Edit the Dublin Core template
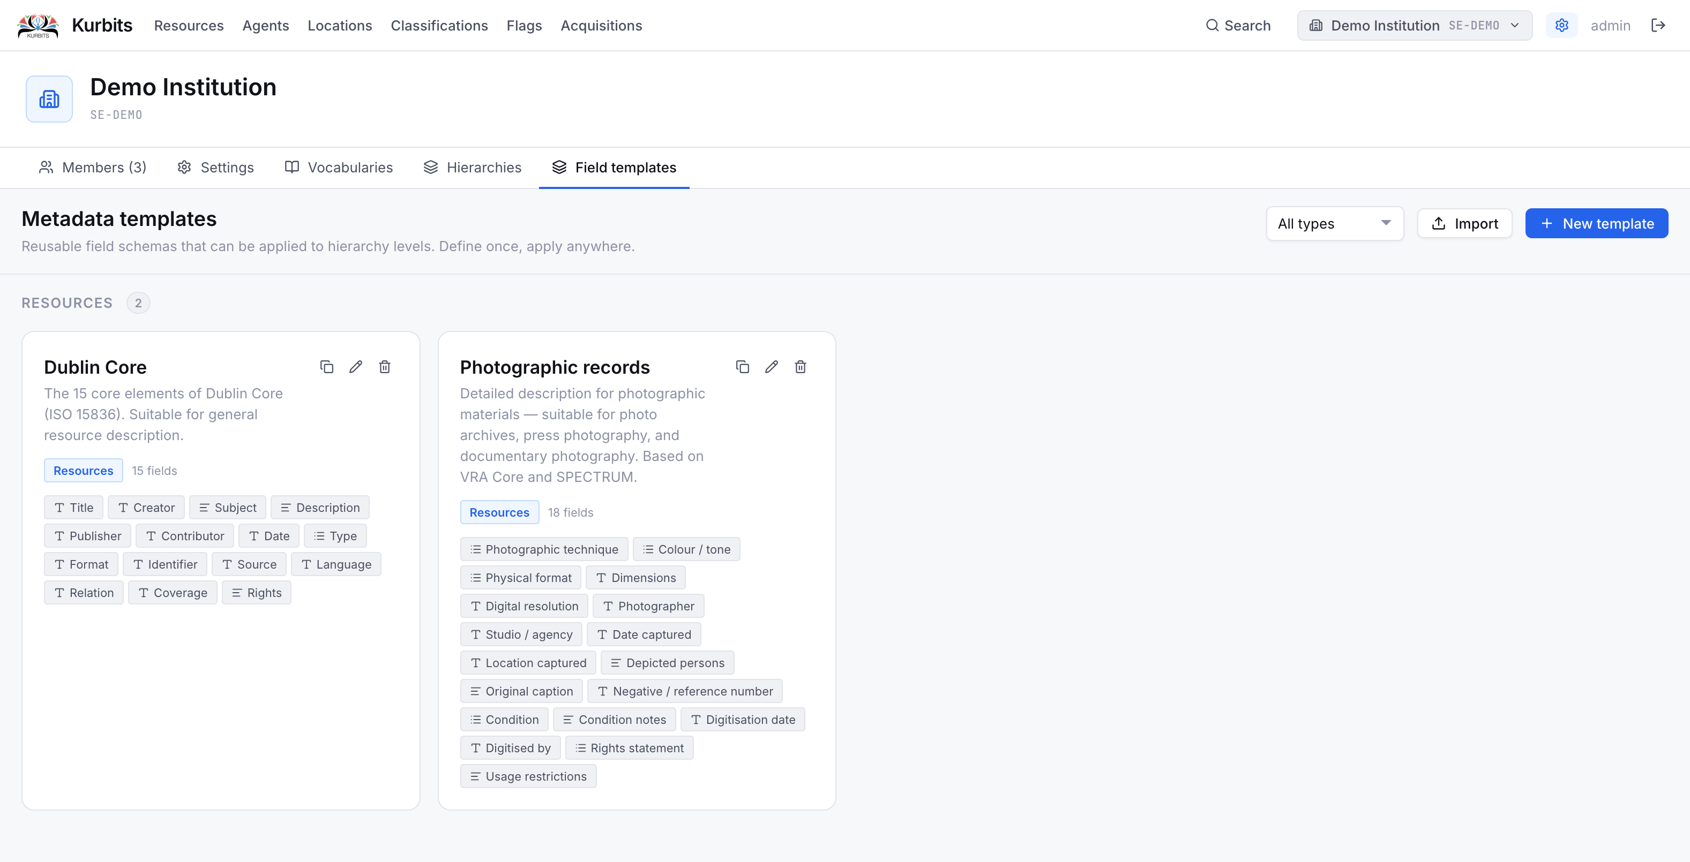Screen dimensions: 1690x862 point(356,367)
